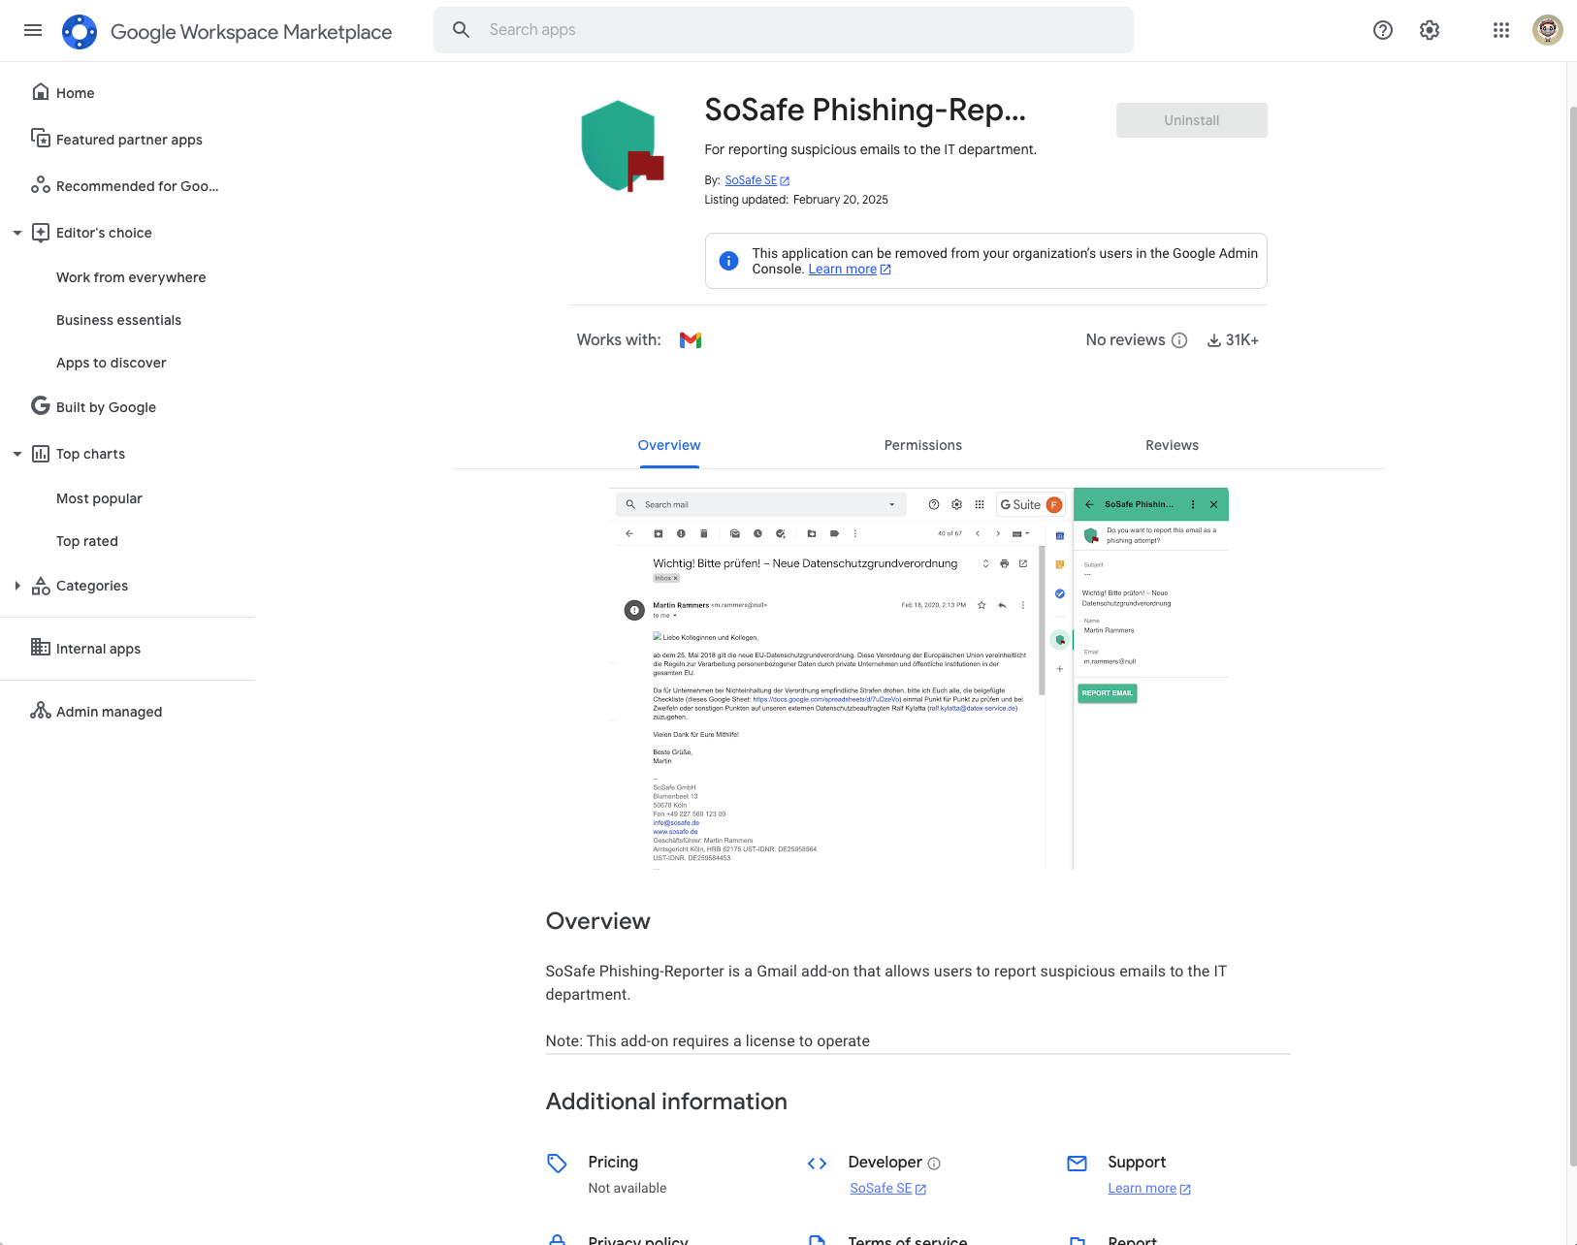
Task: Open the Google apps grid launcher
Action: [x=1501, y=30]
